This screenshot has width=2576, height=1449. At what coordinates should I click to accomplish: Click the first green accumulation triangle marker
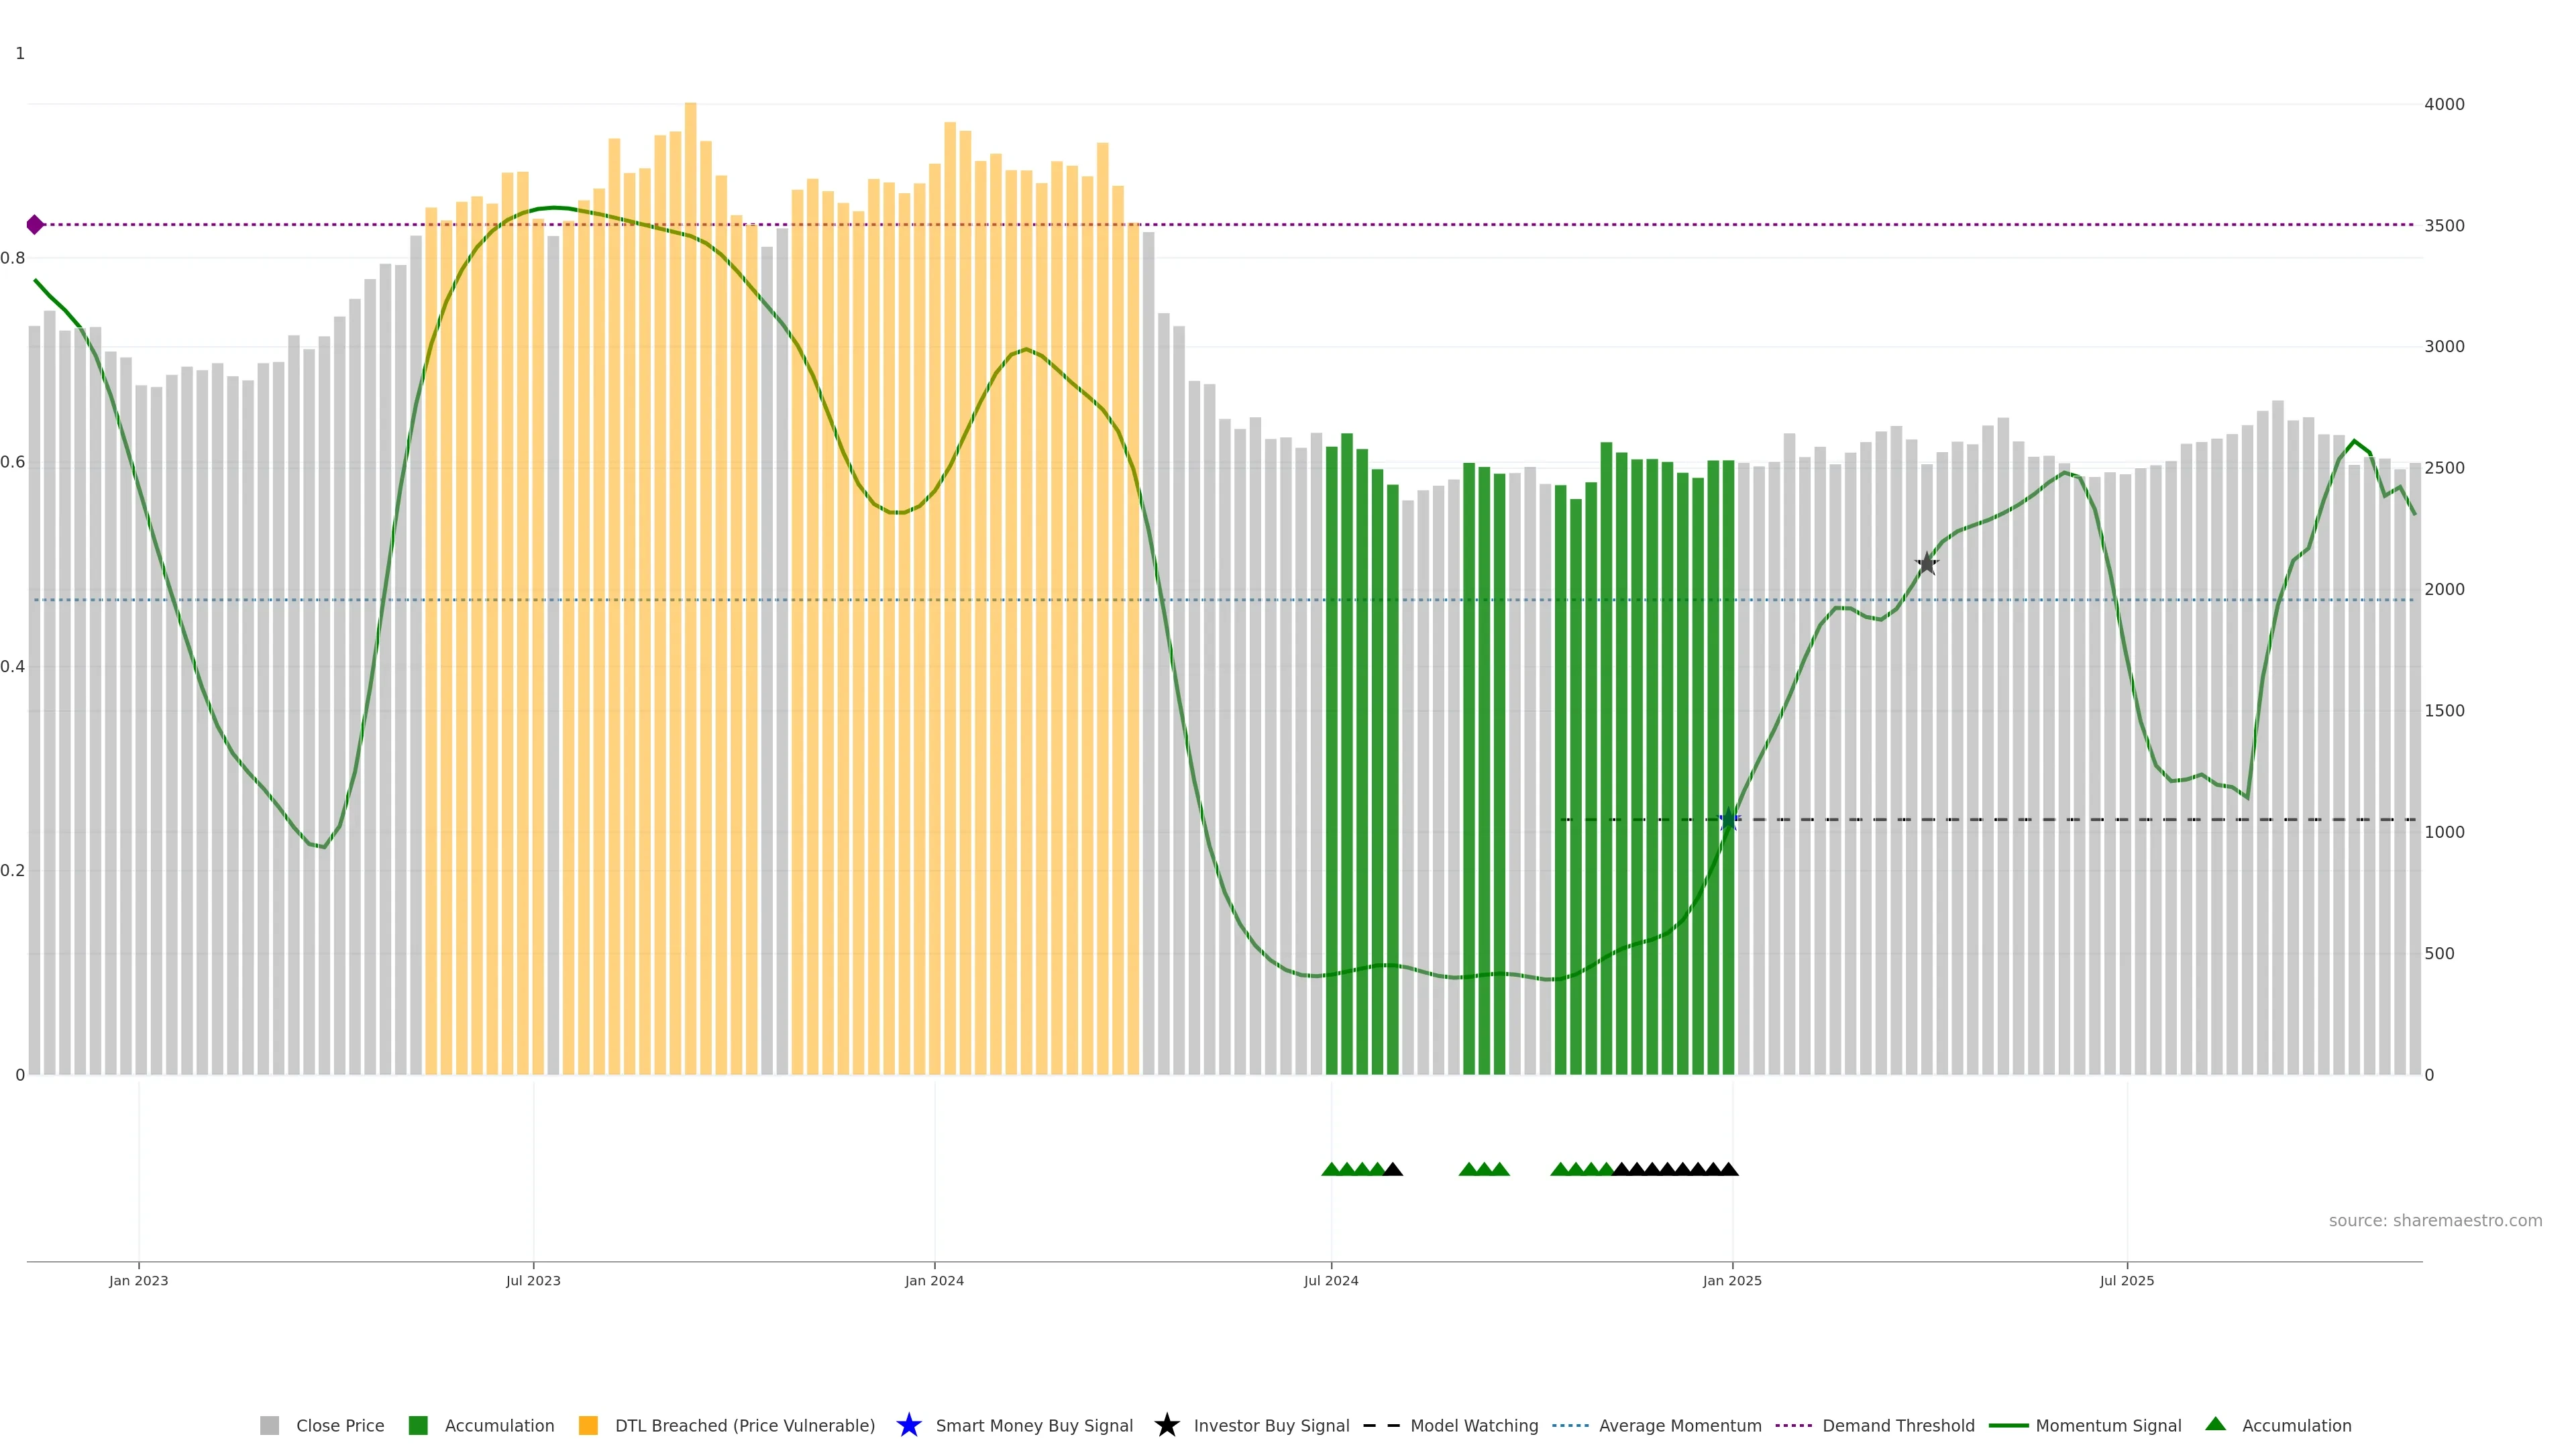point(1331,1169)
